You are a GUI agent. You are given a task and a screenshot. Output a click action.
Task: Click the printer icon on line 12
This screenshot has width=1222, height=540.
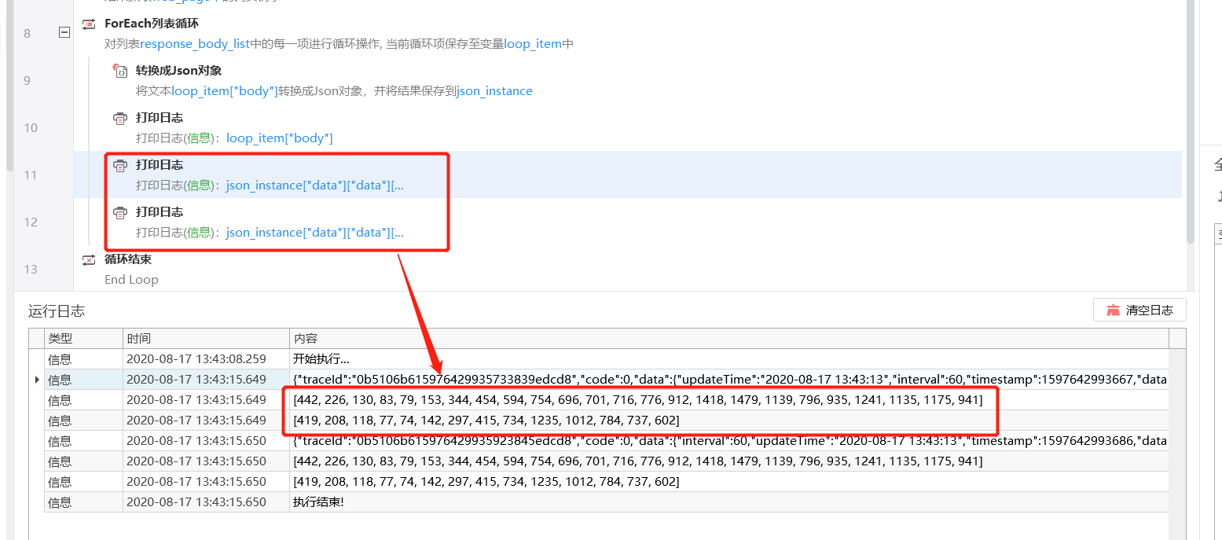(120, 212)
